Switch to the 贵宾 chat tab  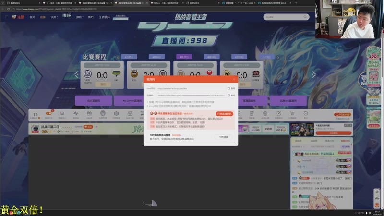click(x=329, y=141)
